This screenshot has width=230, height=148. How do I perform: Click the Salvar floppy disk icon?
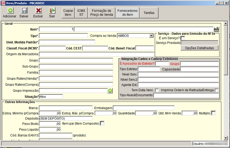click(x=24, y=10)
